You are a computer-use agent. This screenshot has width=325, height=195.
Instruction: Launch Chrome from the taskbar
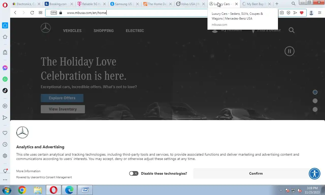(x=22, y=190)
